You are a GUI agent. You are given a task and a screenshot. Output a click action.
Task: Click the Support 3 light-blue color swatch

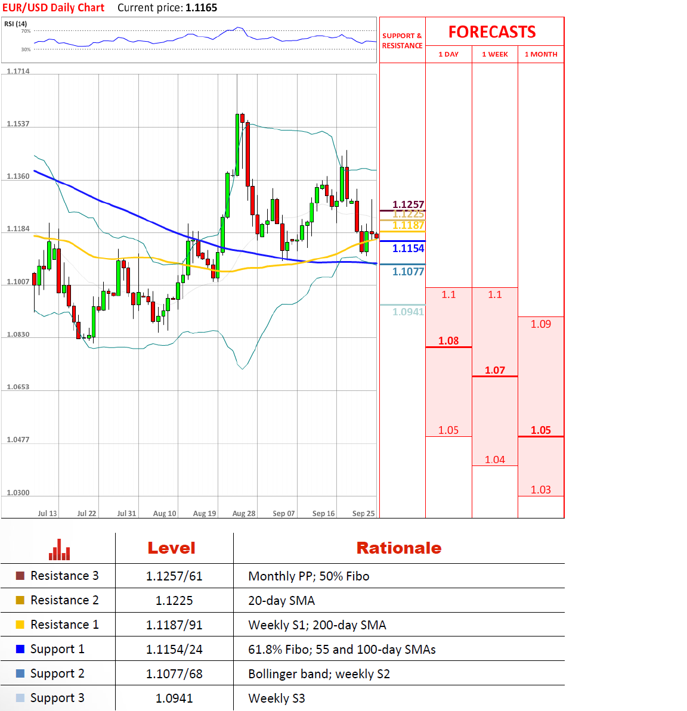point(20,698)
